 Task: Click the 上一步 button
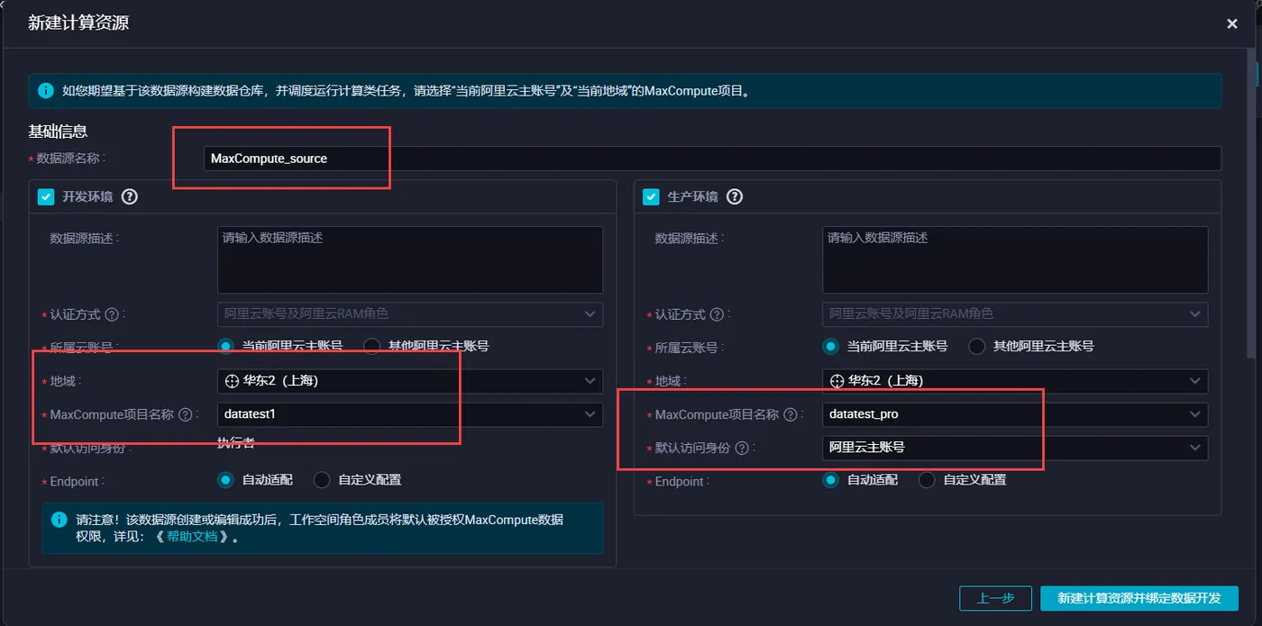pyautogui.click(x=995, y=598)
